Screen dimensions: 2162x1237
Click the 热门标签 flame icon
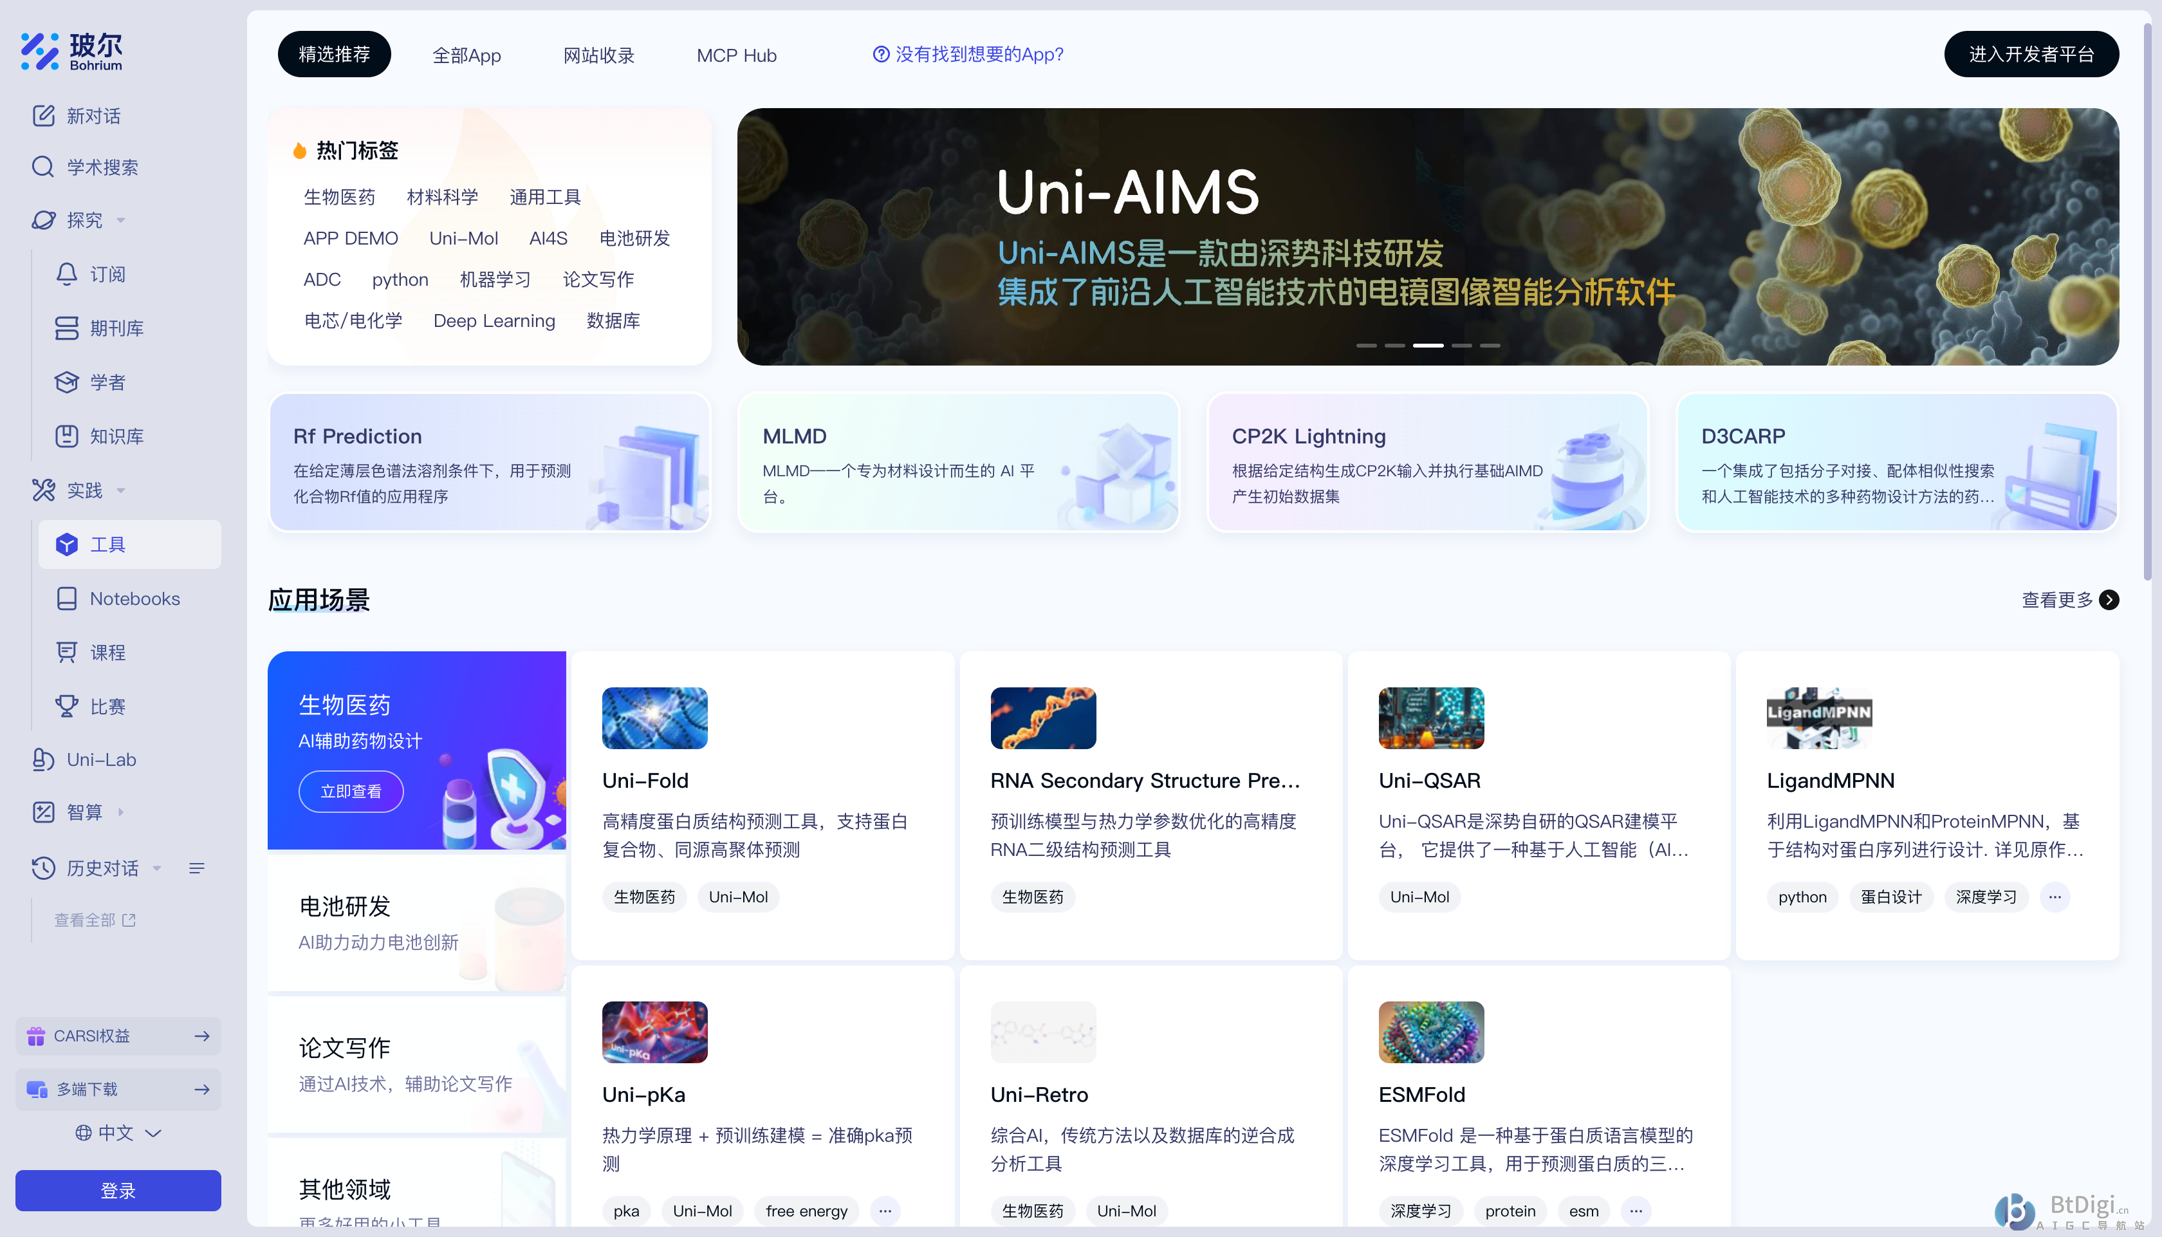(299, 151)
